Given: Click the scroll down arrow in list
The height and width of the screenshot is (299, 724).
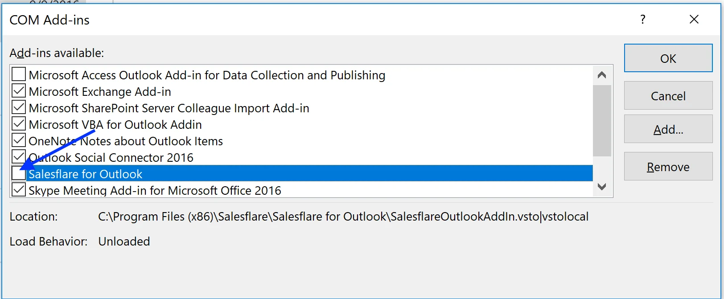Looking at the screenshot, I should (x=602, y=187).
